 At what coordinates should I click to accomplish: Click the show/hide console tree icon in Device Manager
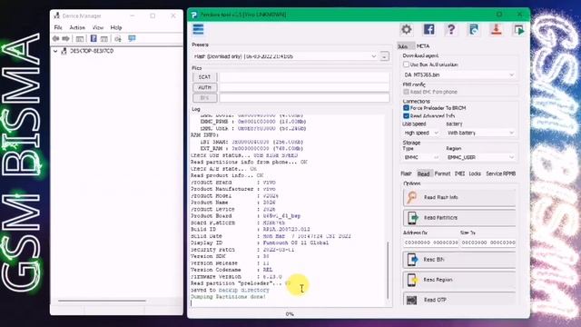coord(80,38)
